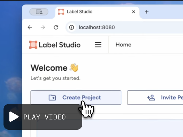Open the hamburger navigation menu
This screenshot has width=183, height=137.
point(98,45)
